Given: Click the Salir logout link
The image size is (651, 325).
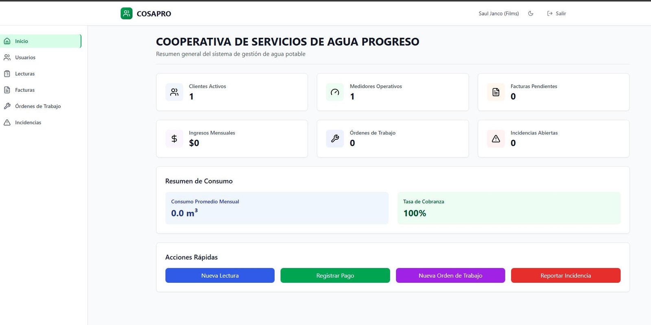Looking at the screenshot, I should (557, 13).
